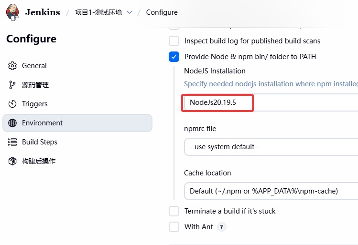This screenshot has height=245, width=358.
Task: Open help for With Ant option
Action: point(221,227)
